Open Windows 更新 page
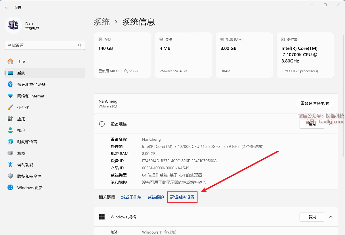The width and height of the screenshot is (345, 235). [x=30, y=188]
